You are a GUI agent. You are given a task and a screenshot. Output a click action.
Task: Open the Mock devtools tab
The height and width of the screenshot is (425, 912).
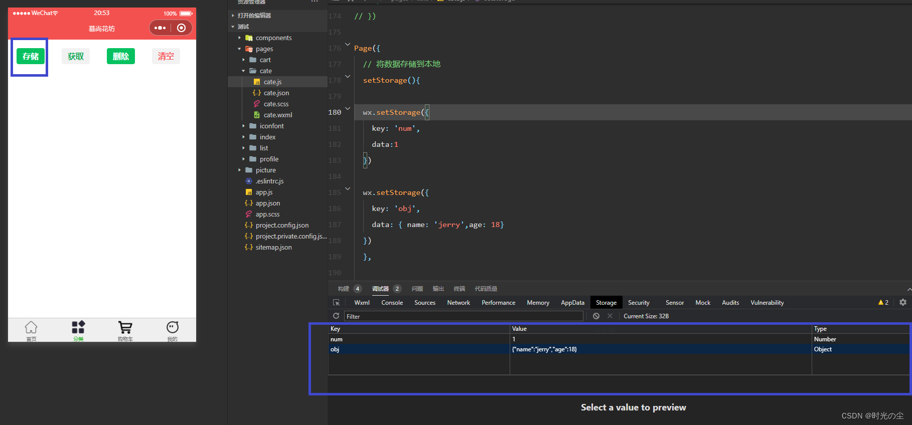pyautogui.click(x=703, y=303)
